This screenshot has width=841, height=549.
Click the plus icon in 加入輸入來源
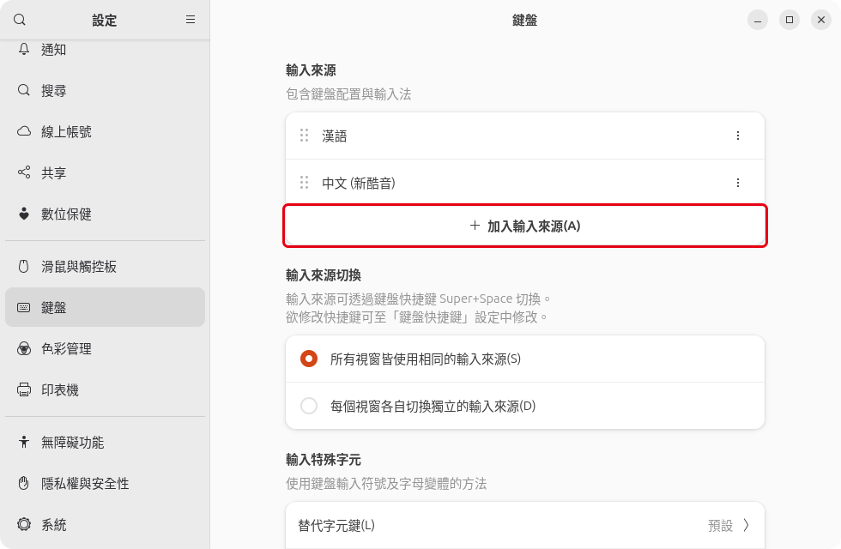[x=475, y=225]
